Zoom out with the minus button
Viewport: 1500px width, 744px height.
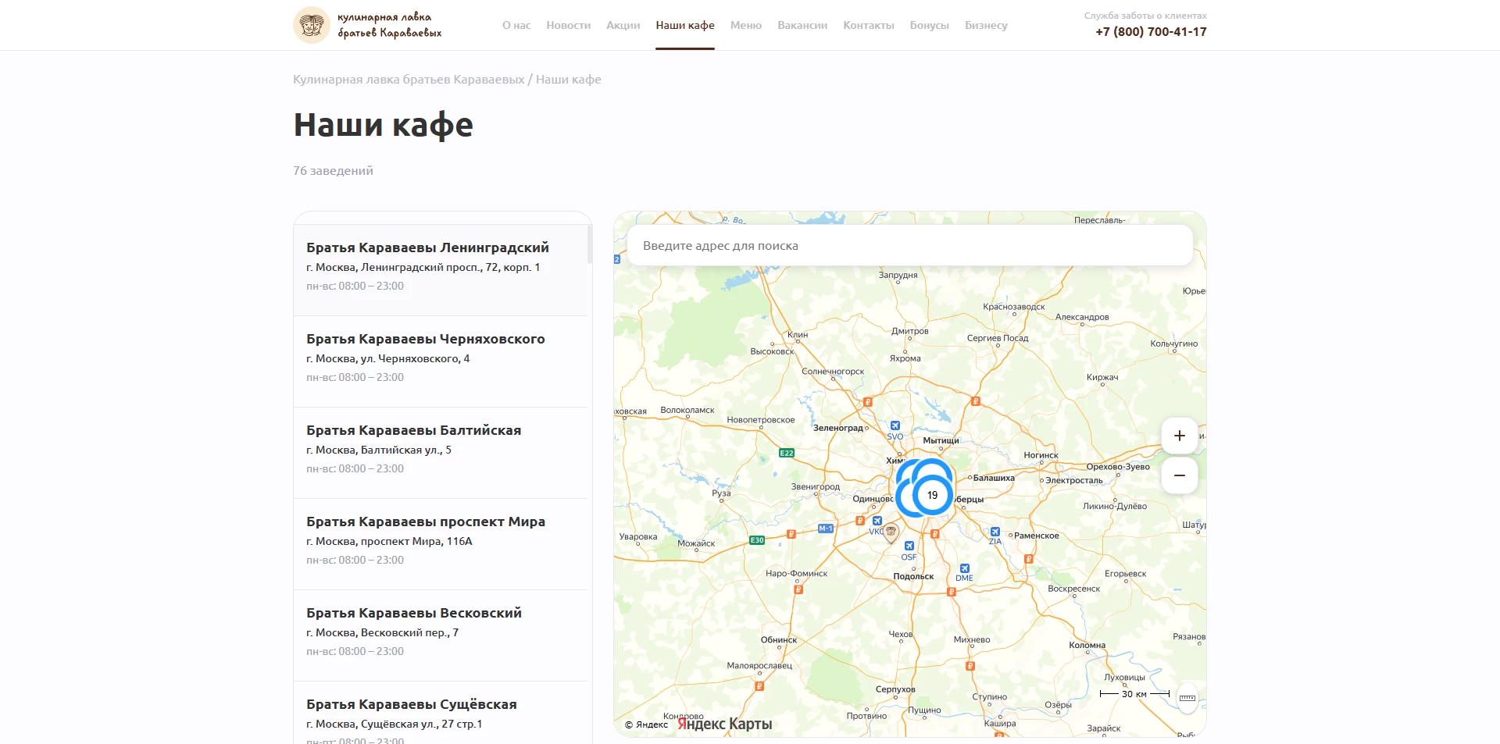click(1180, 475)
